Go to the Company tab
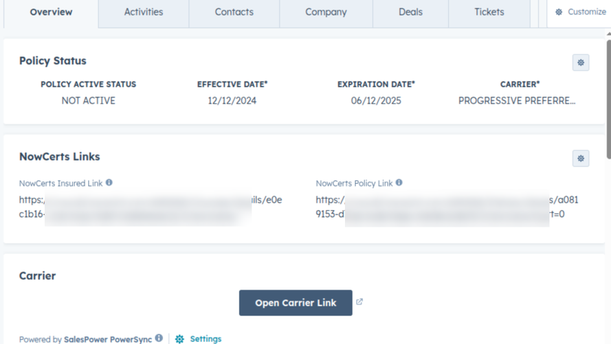The image size is (611, 344). (x=326, y=12)
